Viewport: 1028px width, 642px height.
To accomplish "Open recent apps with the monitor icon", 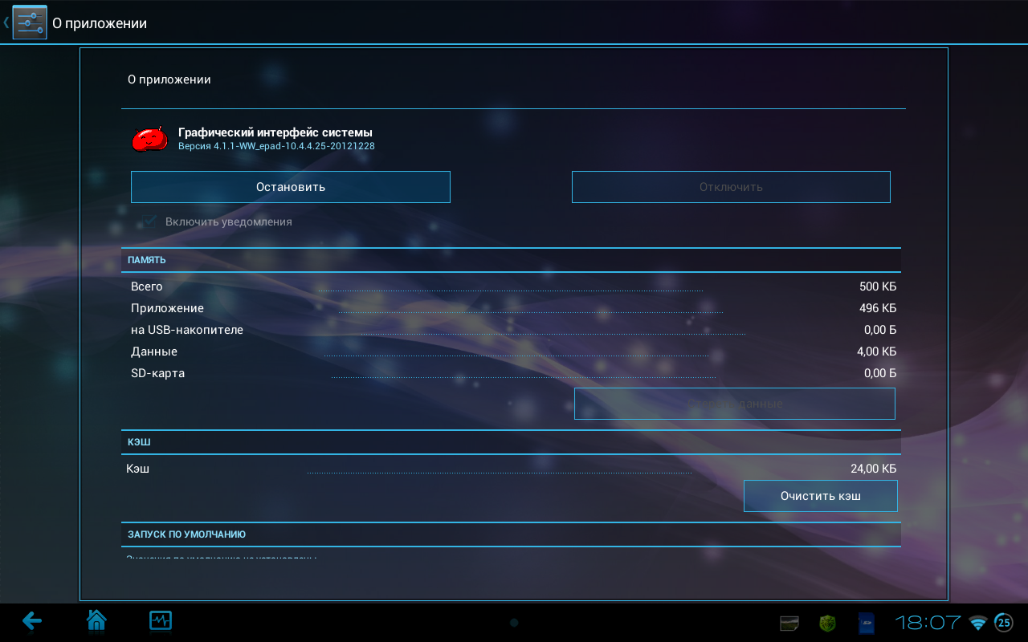I will [x=161, y=620].
